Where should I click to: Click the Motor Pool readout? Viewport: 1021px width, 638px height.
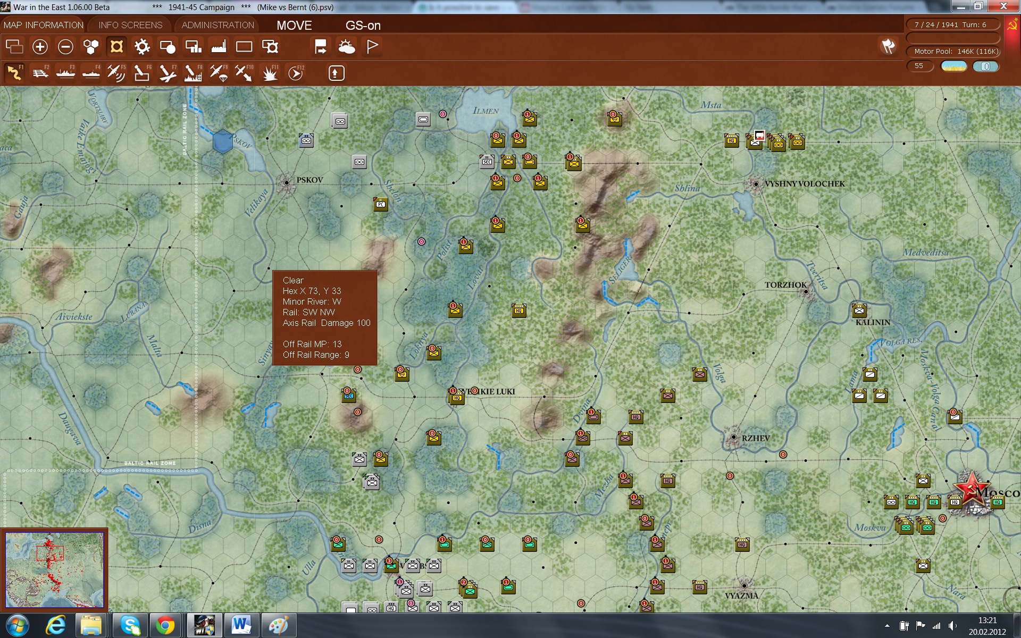pyautogui.click(x=953, y=51)
